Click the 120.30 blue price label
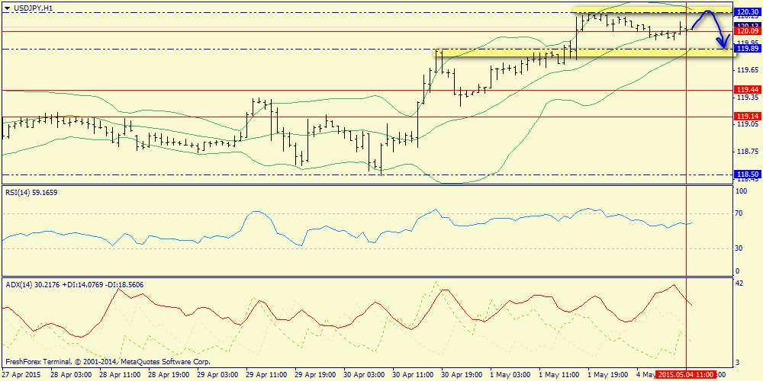 pos(749,12)
